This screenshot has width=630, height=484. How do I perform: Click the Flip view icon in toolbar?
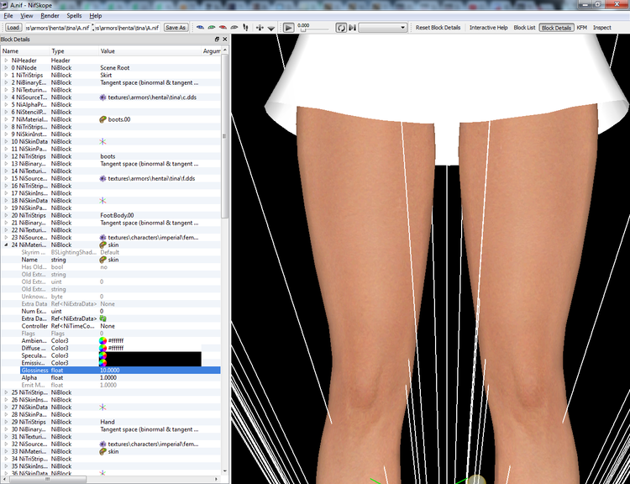pyautogui.click(x=260, y=28)
